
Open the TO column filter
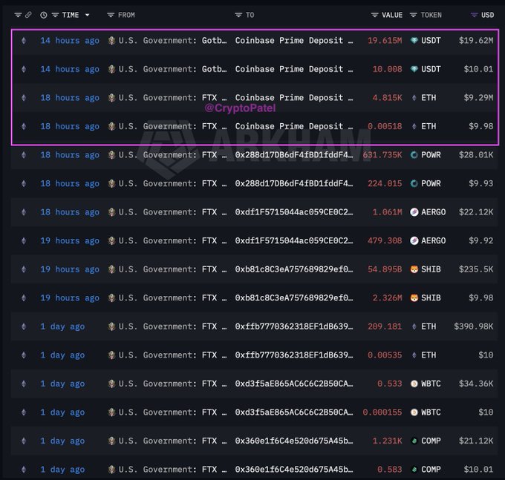(238, 15)
